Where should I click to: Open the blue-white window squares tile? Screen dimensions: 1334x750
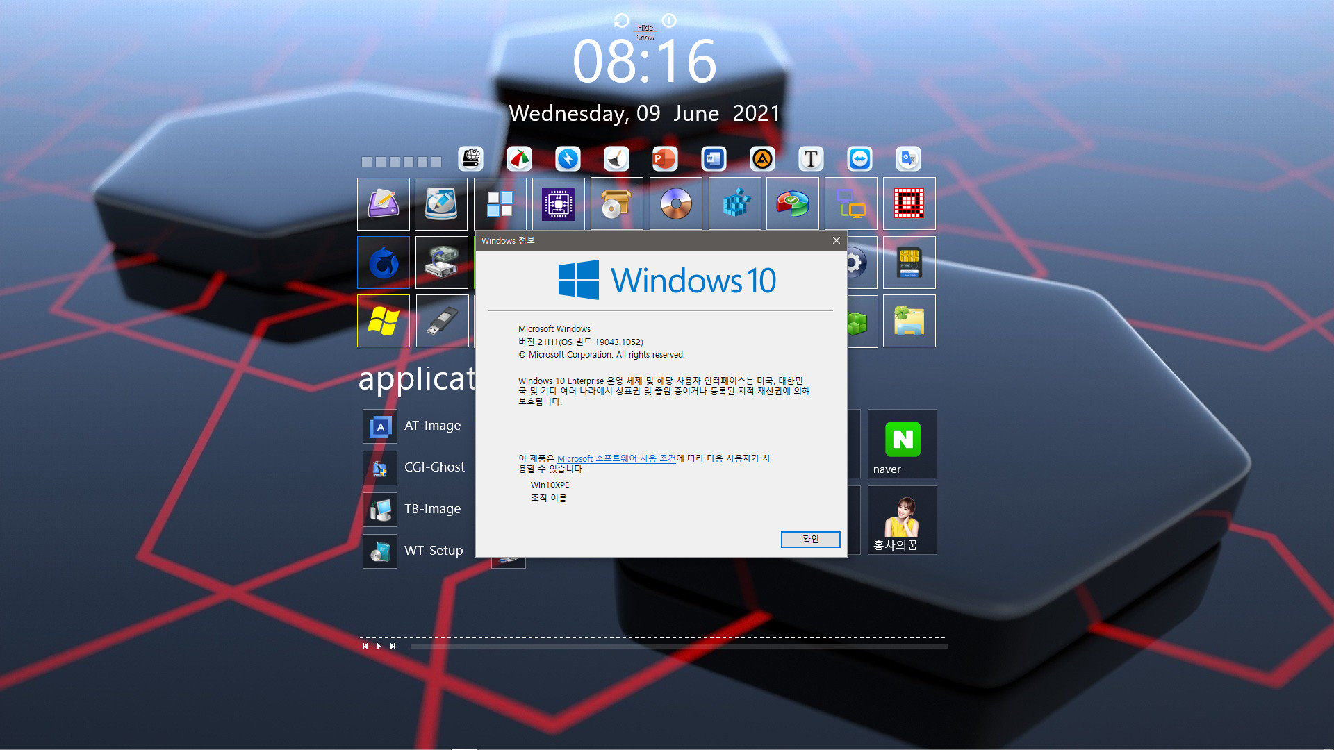pyautogui.click(x=500, y=204)
